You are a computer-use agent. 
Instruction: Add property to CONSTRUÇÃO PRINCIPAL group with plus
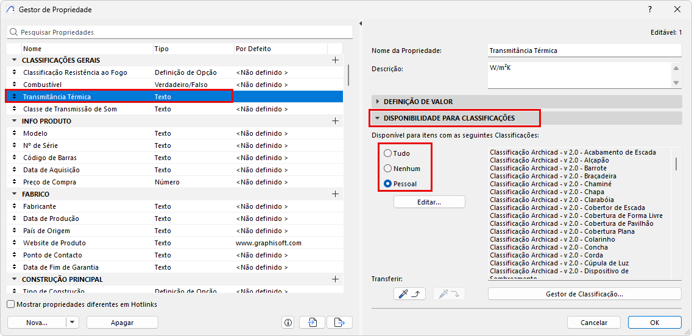[x=335, y=279]
